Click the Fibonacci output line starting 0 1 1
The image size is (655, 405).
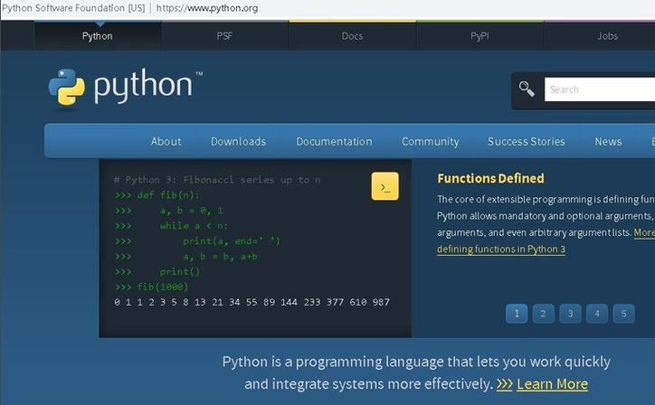(x=252, y=302)
